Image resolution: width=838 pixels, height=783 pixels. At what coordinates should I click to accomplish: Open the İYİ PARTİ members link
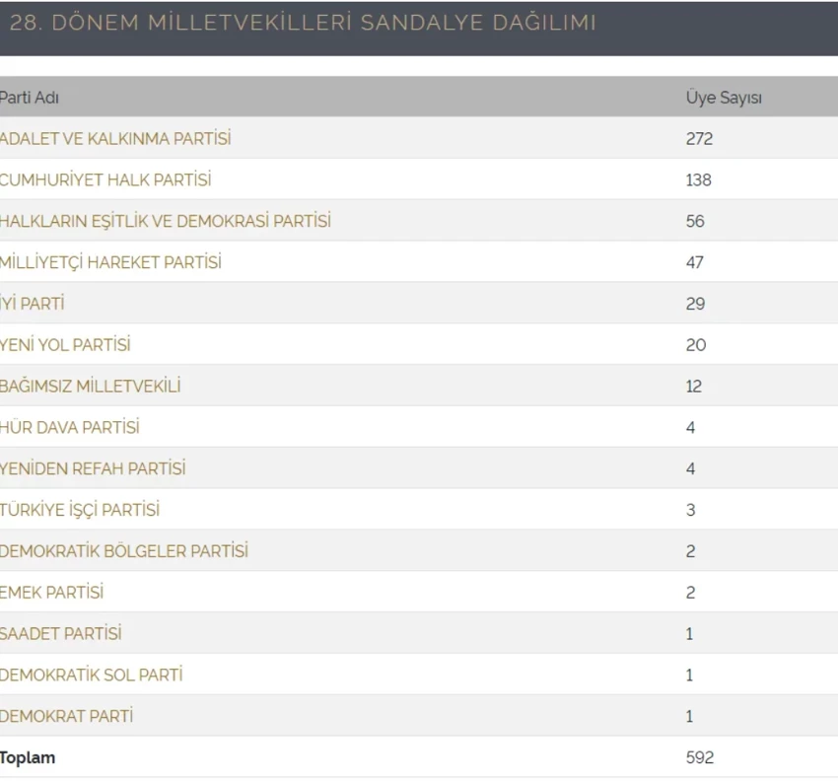33,304
